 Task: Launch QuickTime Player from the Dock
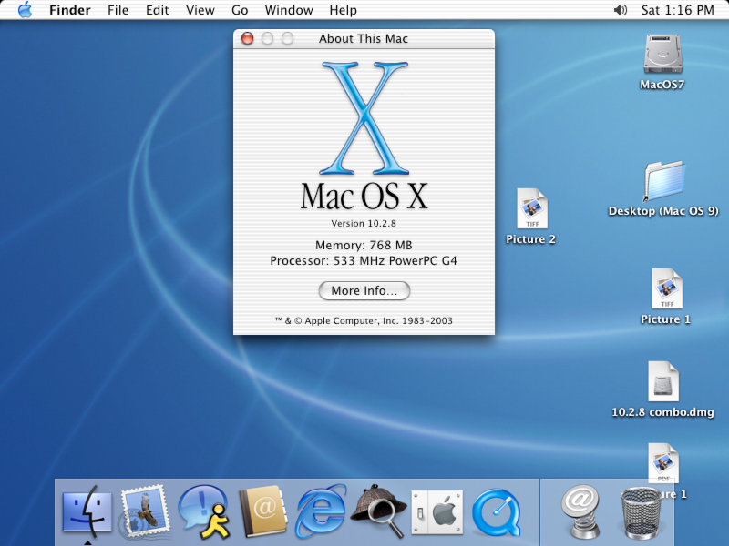(496, 512)
